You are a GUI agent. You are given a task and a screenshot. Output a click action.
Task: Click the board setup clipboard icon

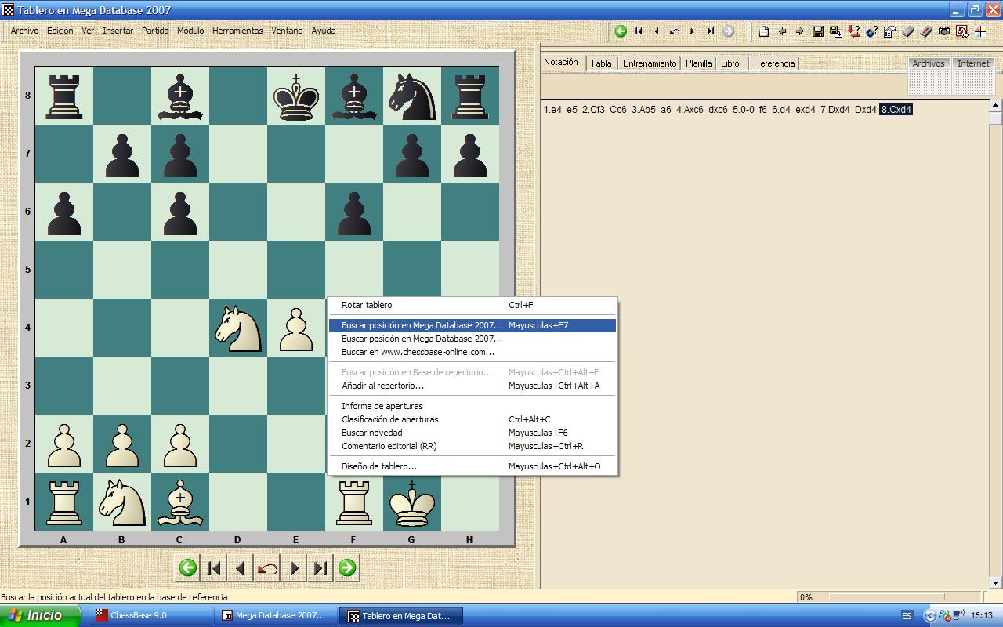889,31
